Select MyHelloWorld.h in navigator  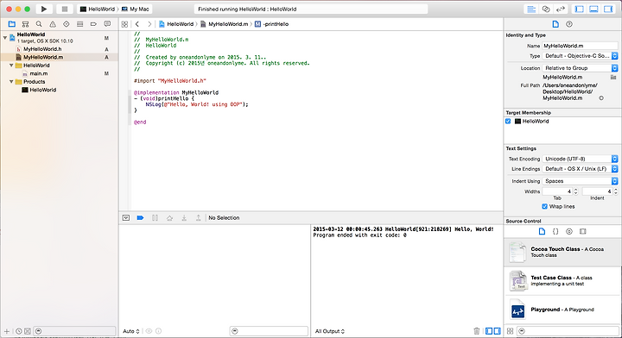pyautogui.click(x=42, y=49)
